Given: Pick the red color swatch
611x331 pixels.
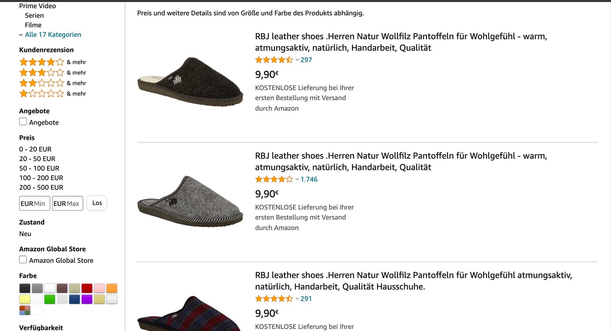Looking at the screenshot, I should [87, 288].
